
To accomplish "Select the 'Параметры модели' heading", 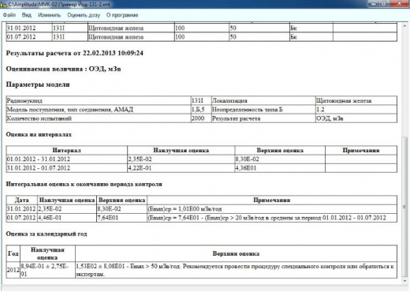I will [38, 84].
